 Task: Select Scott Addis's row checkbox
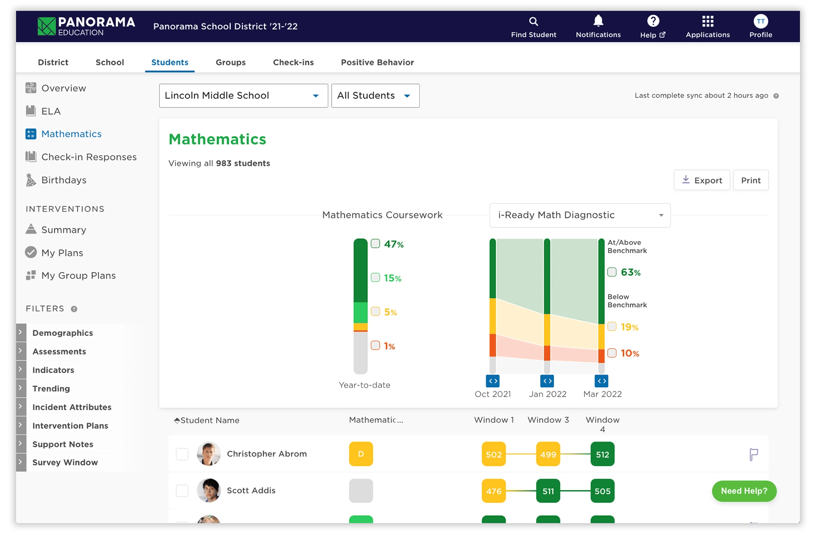[182, 491]
